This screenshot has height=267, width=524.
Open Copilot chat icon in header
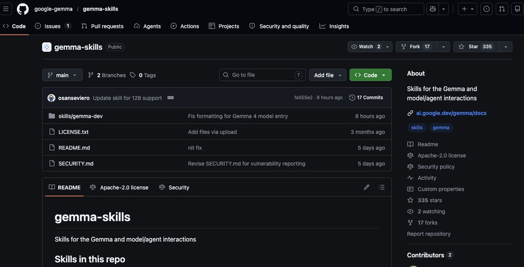(432, 9)
